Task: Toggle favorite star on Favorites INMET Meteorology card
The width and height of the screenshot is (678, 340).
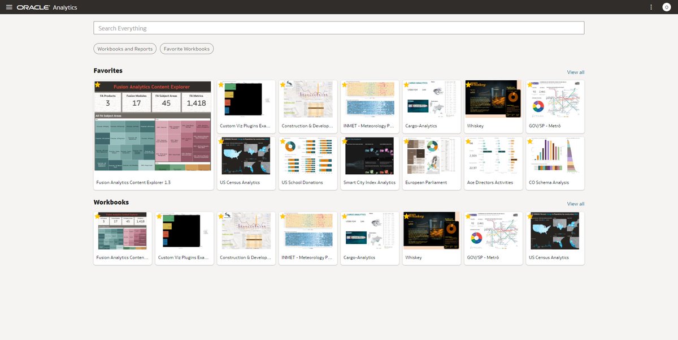Action: click(344, 85)
